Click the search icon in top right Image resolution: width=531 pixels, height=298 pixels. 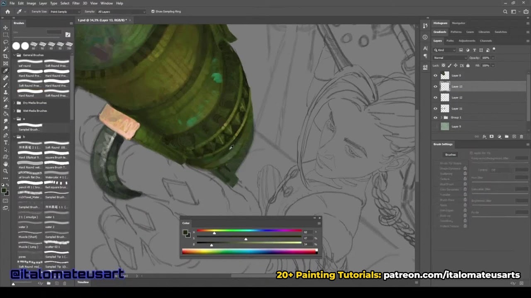point(505,12)
